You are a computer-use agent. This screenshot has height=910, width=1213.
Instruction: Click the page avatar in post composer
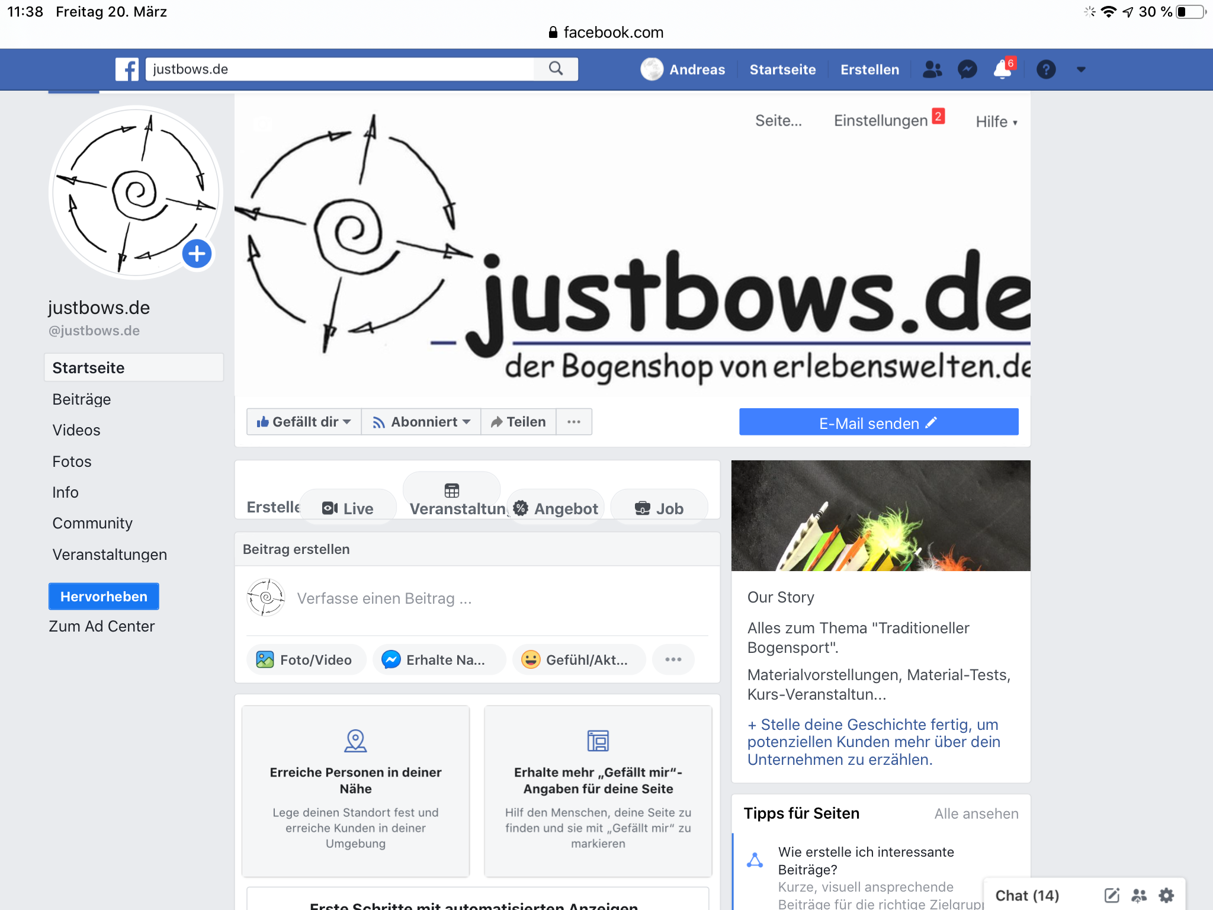click(x=266, y=598)
